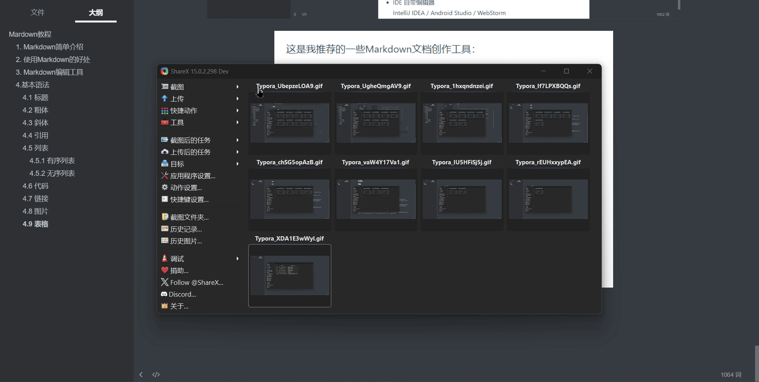This screenshot has height=382, width=759.
Task: Maximize the ShareX window
Action: pyautogui.click(x=566, y=71)
